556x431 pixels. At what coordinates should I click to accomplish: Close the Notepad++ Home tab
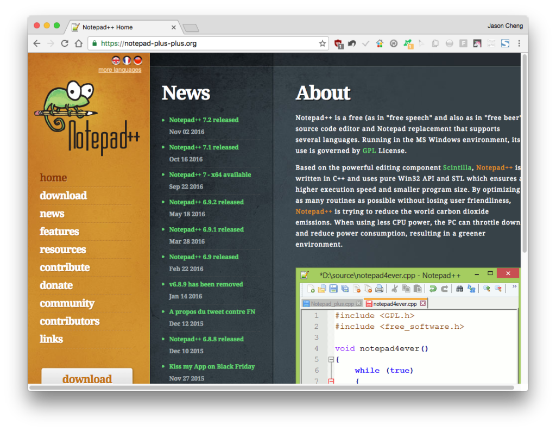tap(173, 27)
